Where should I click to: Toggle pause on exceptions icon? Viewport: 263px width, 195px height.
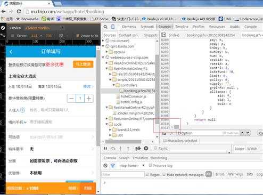click(146, 148)
